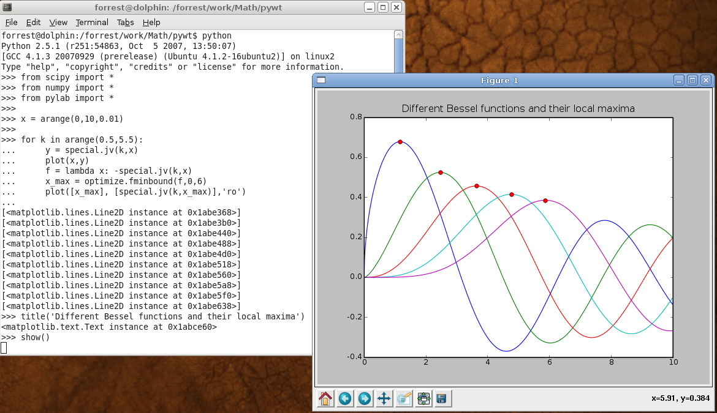Image resolution: width=717 pixels, height=413 pixels.
Task: Click the red maximum marker on the red curve
Action: click(477, 186)
